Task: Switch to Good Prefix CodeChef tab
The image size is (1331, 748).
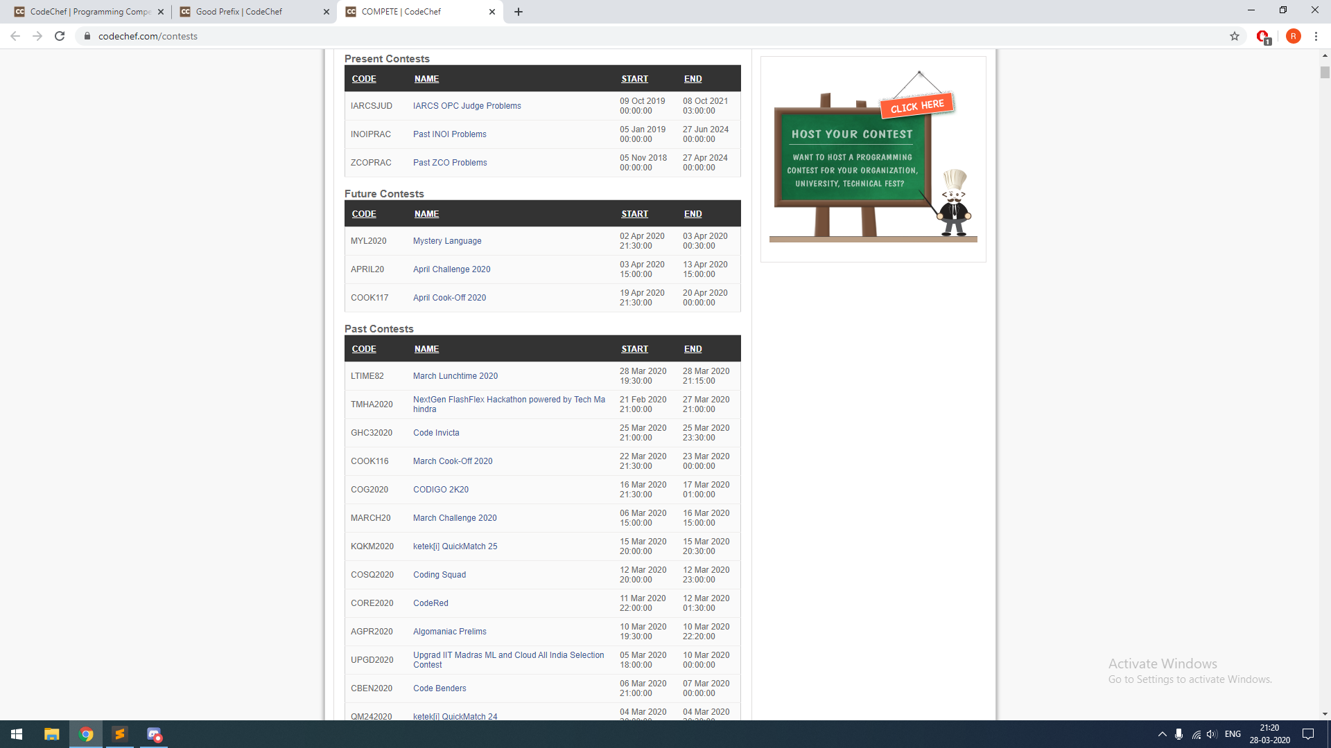Action: [x=239, y=12]
